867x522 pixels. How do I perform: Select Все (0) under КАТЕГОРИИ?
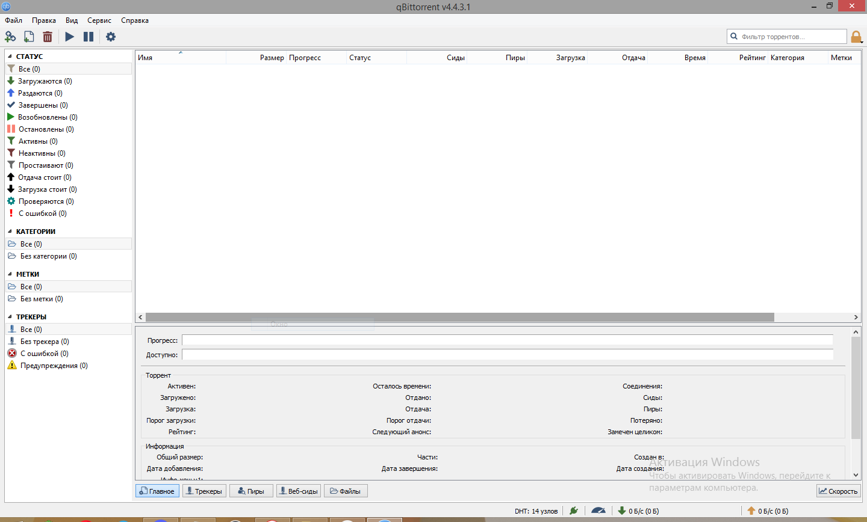[x=69, y=244]
